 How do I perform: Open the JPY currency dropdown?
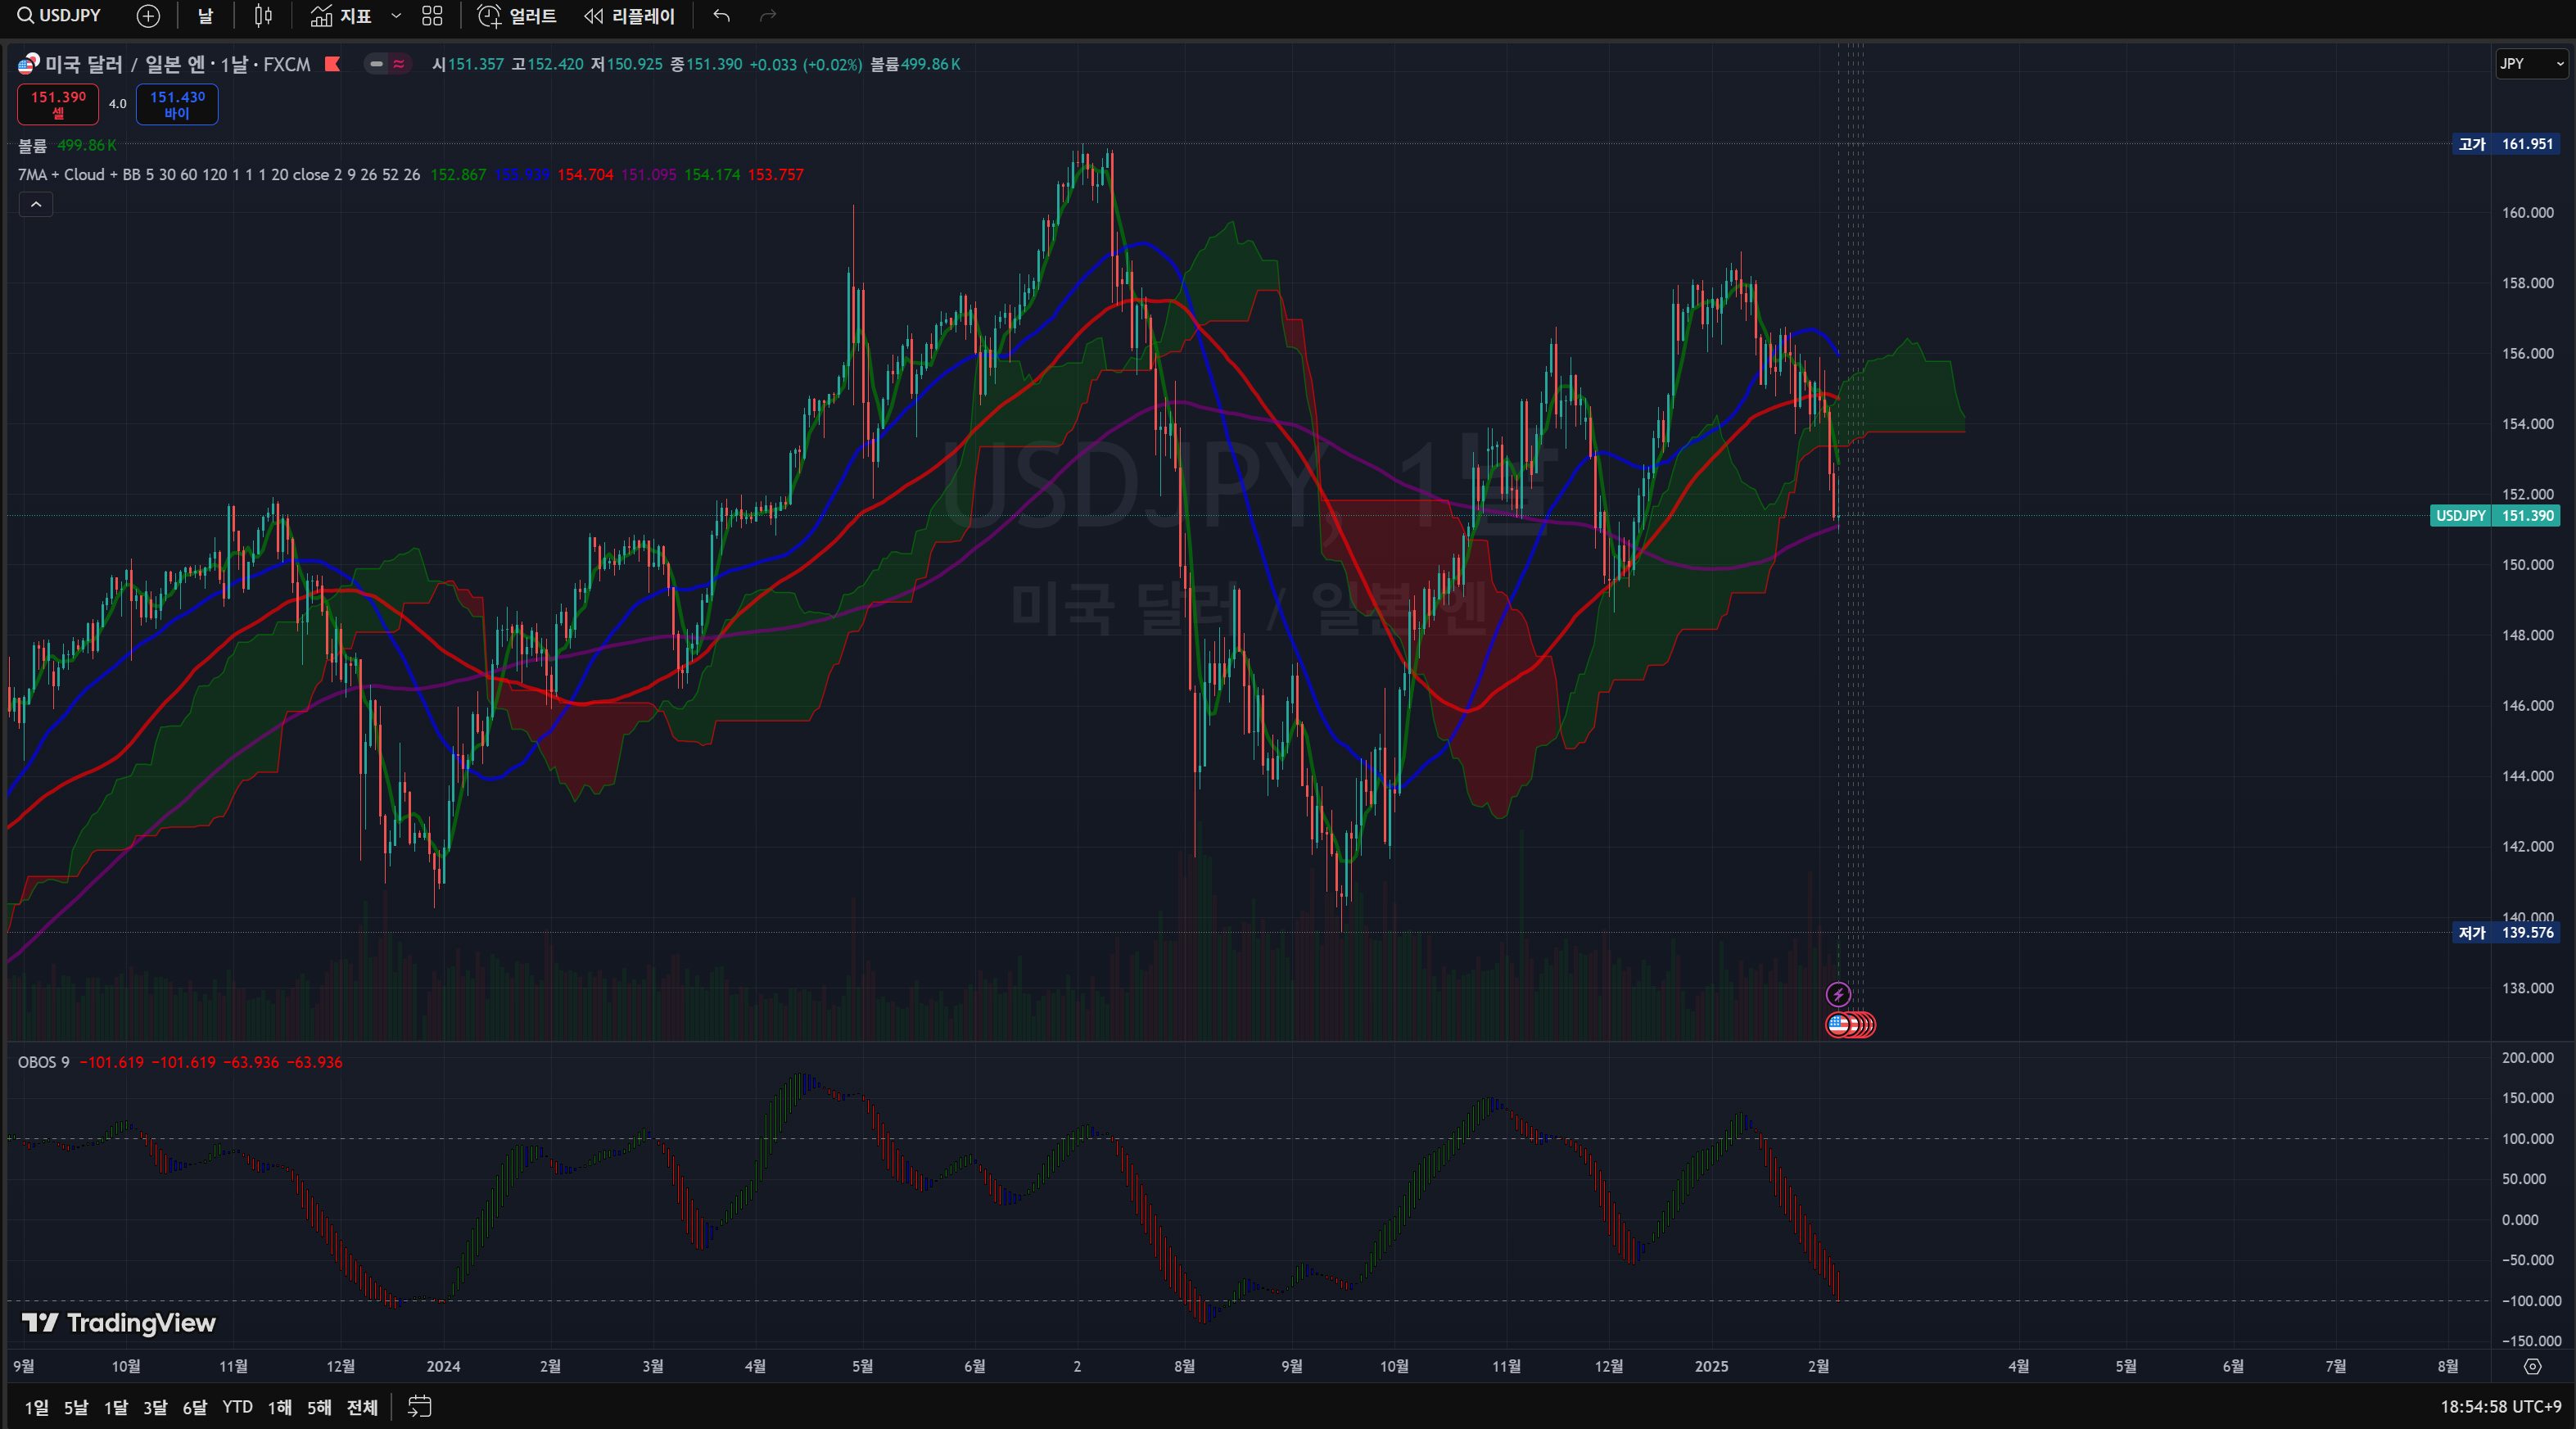[2531, 64]
